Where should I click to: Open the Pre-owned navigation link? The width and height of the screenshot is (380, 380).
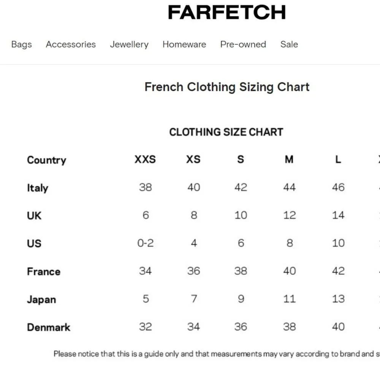point(243,44)
